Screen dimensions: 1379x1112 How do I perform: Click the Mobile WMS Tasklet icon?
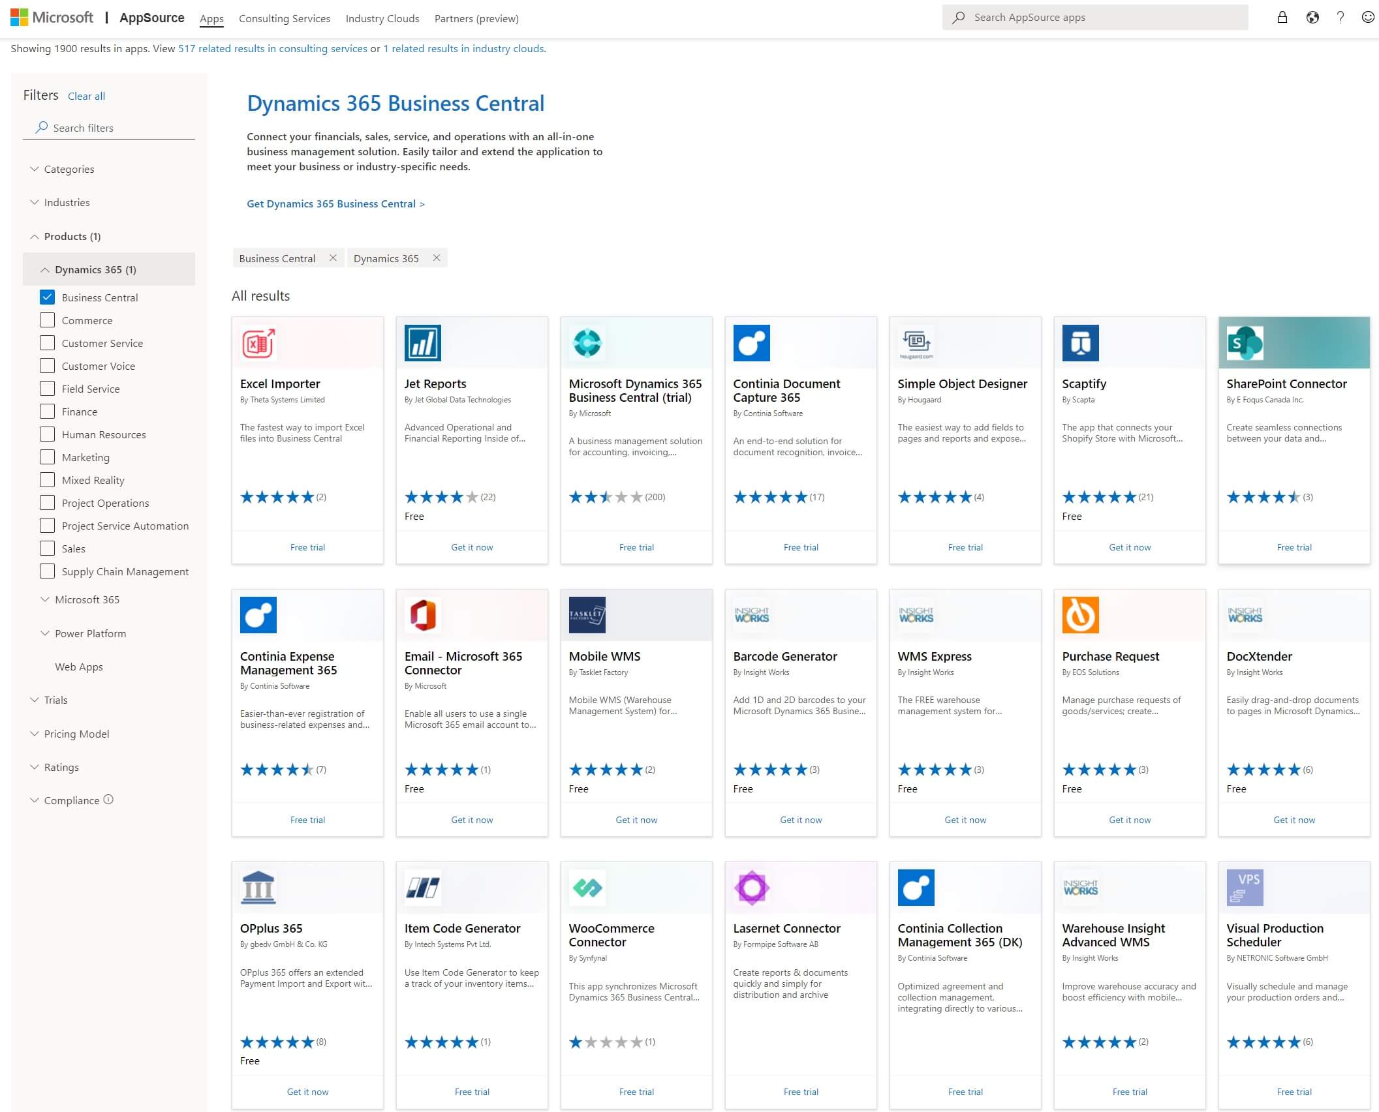587,615
